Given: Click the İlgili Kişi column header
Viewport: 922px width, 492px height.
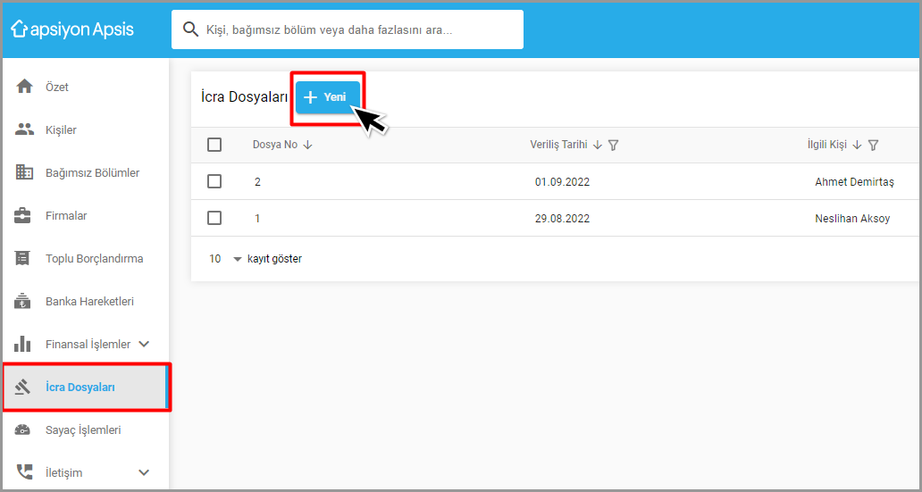Looking at the screenshot, I should 826,145.
